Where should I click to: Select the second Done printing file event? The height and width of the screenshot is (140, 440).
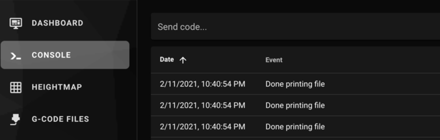295,105
